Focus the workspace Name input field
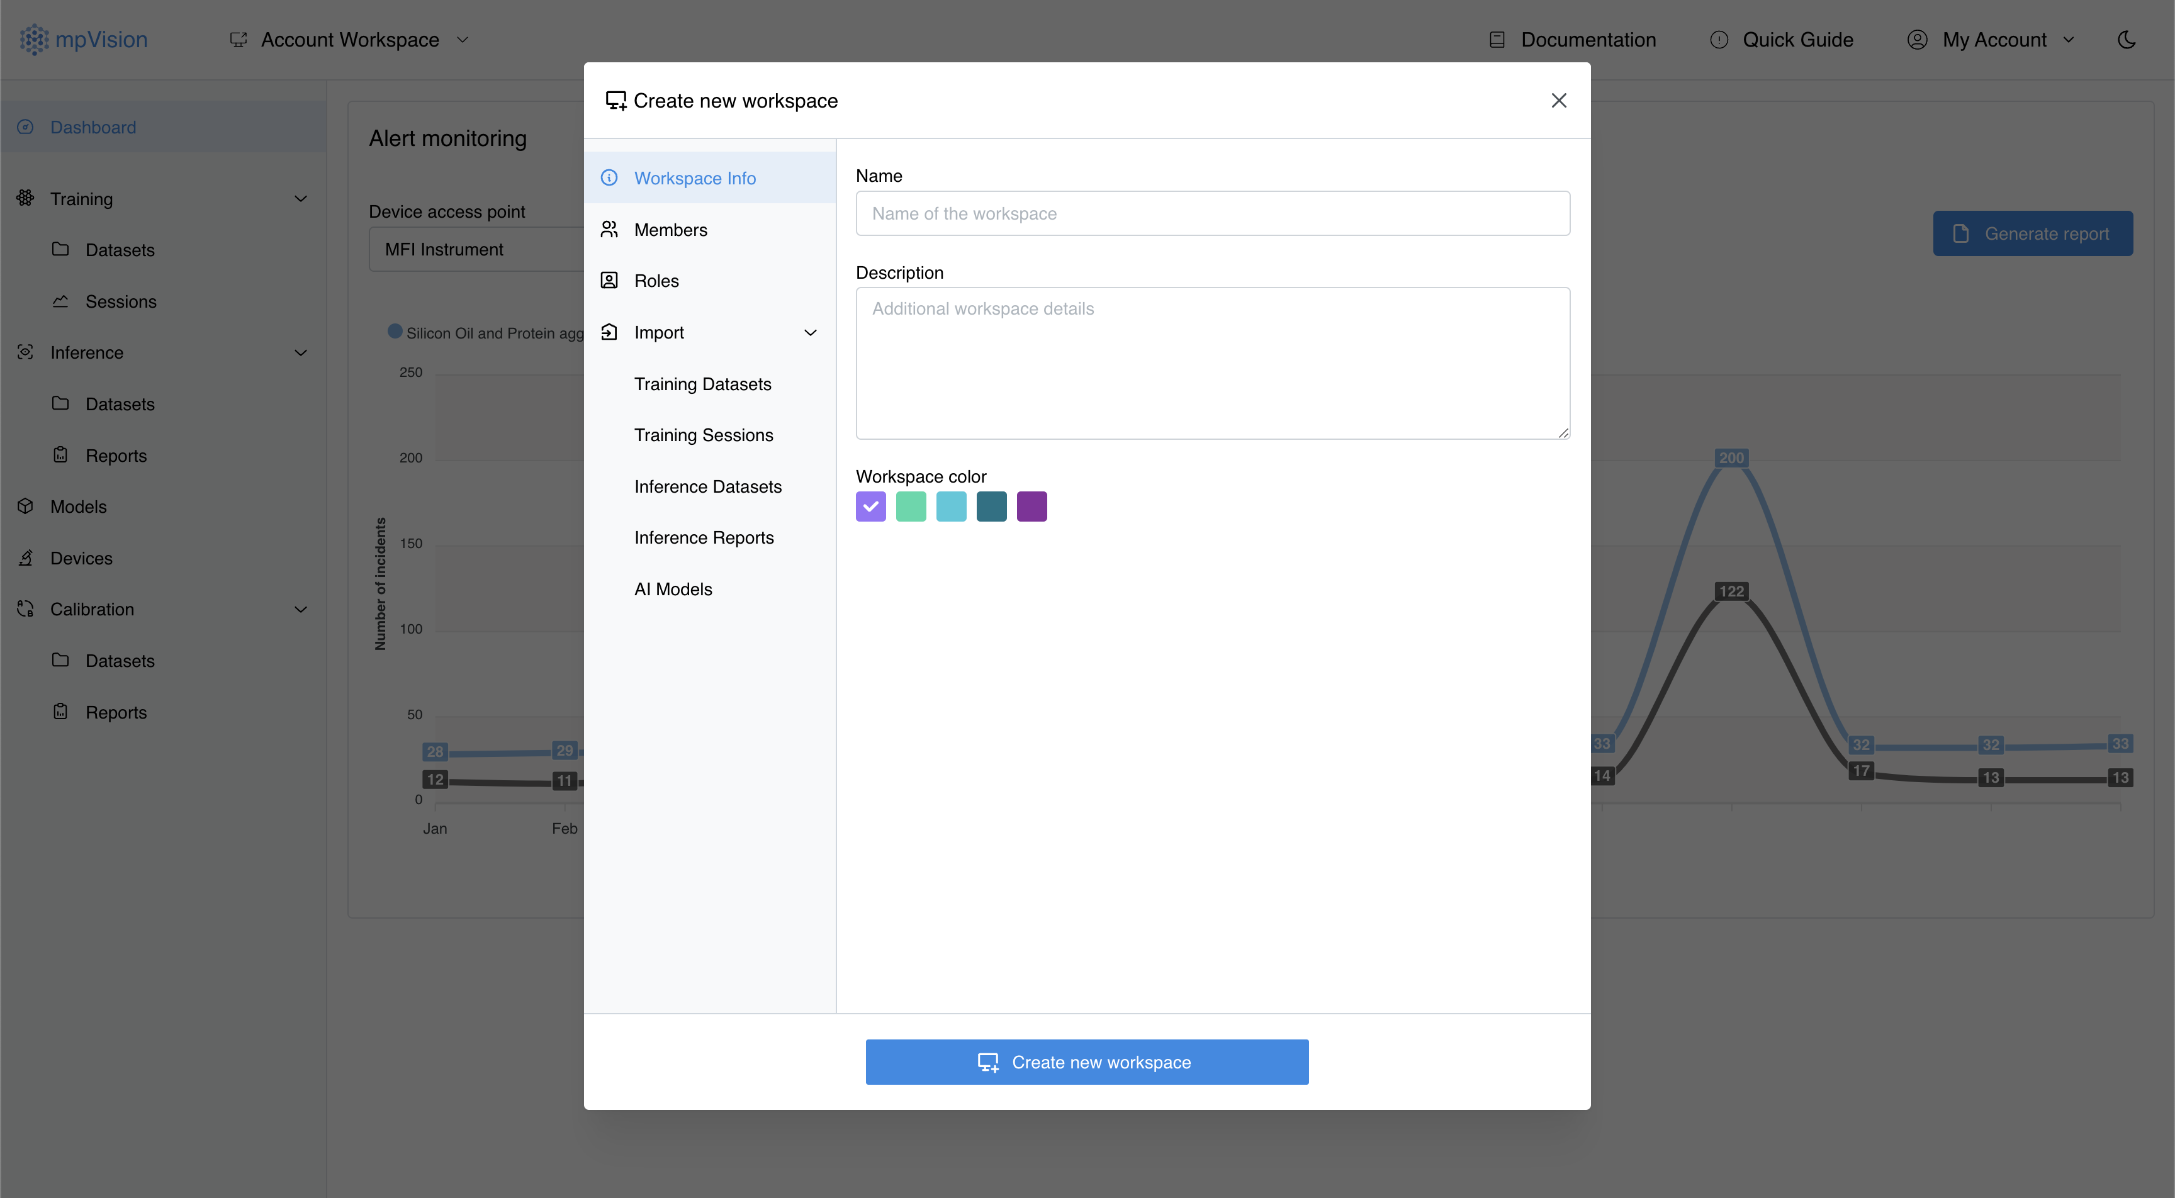The height and width of the screenshot is (1198, 2175). tap(1213, 213)
